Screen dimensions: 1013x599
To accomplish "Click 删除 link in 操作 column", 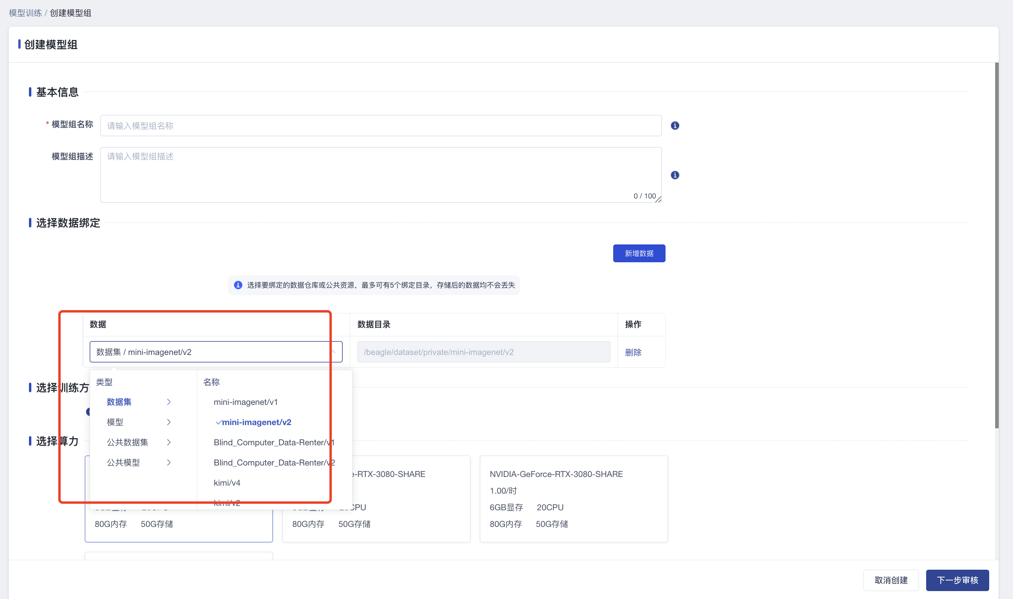I will (x=632, y=352).
